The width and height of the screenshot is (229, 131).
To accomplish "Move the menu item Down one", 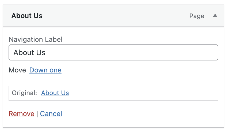I will (45, 70).
